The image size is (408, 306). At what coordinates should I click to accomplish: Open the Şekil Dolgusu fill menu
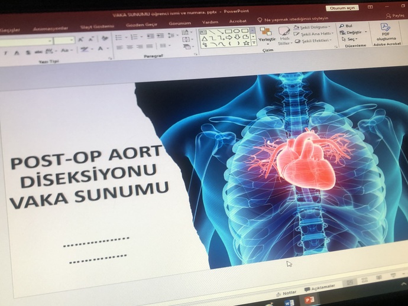[x=312, y=27]
